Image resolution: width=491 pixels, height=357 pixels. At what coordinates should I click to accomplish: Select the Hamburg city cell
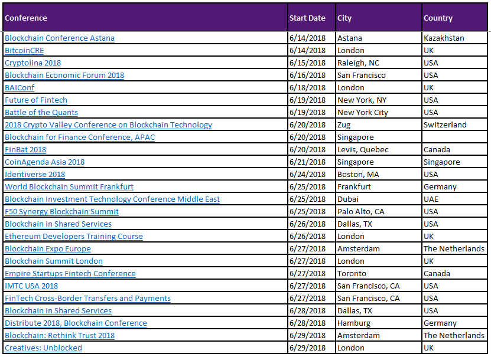tap(379, 323)
